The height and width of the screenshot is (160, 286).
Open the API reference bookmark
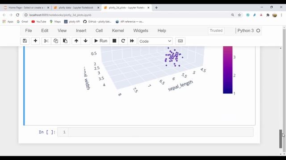[130, 22]
